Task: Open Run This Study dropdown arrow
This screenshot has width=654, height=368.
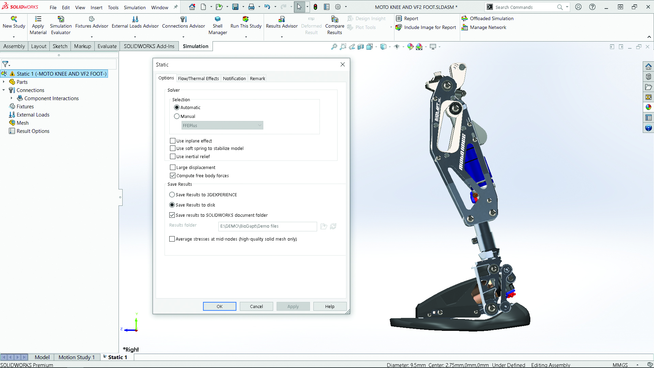Action: [x=246, y=37]
